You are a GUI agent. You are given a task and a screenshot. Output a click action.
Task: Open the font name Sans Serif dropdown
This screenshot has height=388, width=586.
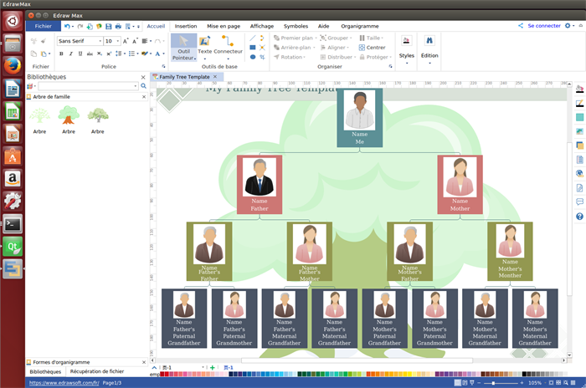pos(100,41)
